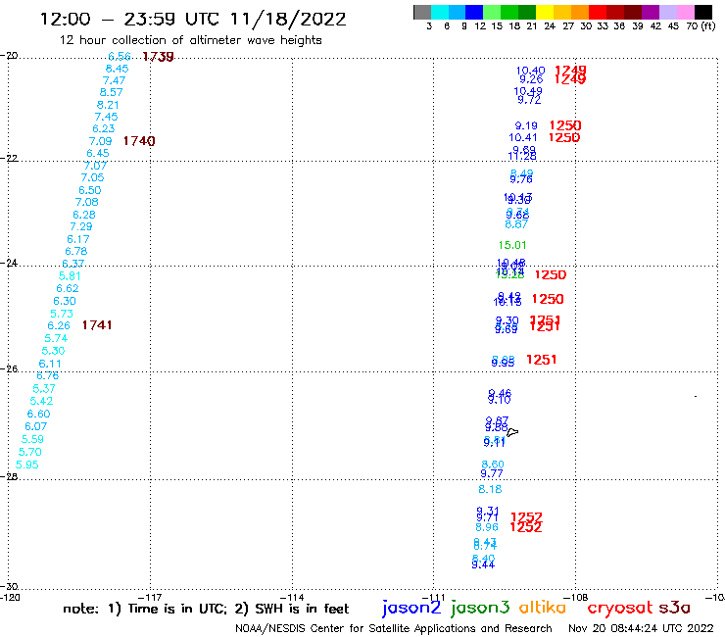Click the wave height value 5.42
This screenshot has width=725, height=637.
coord(41,401)
